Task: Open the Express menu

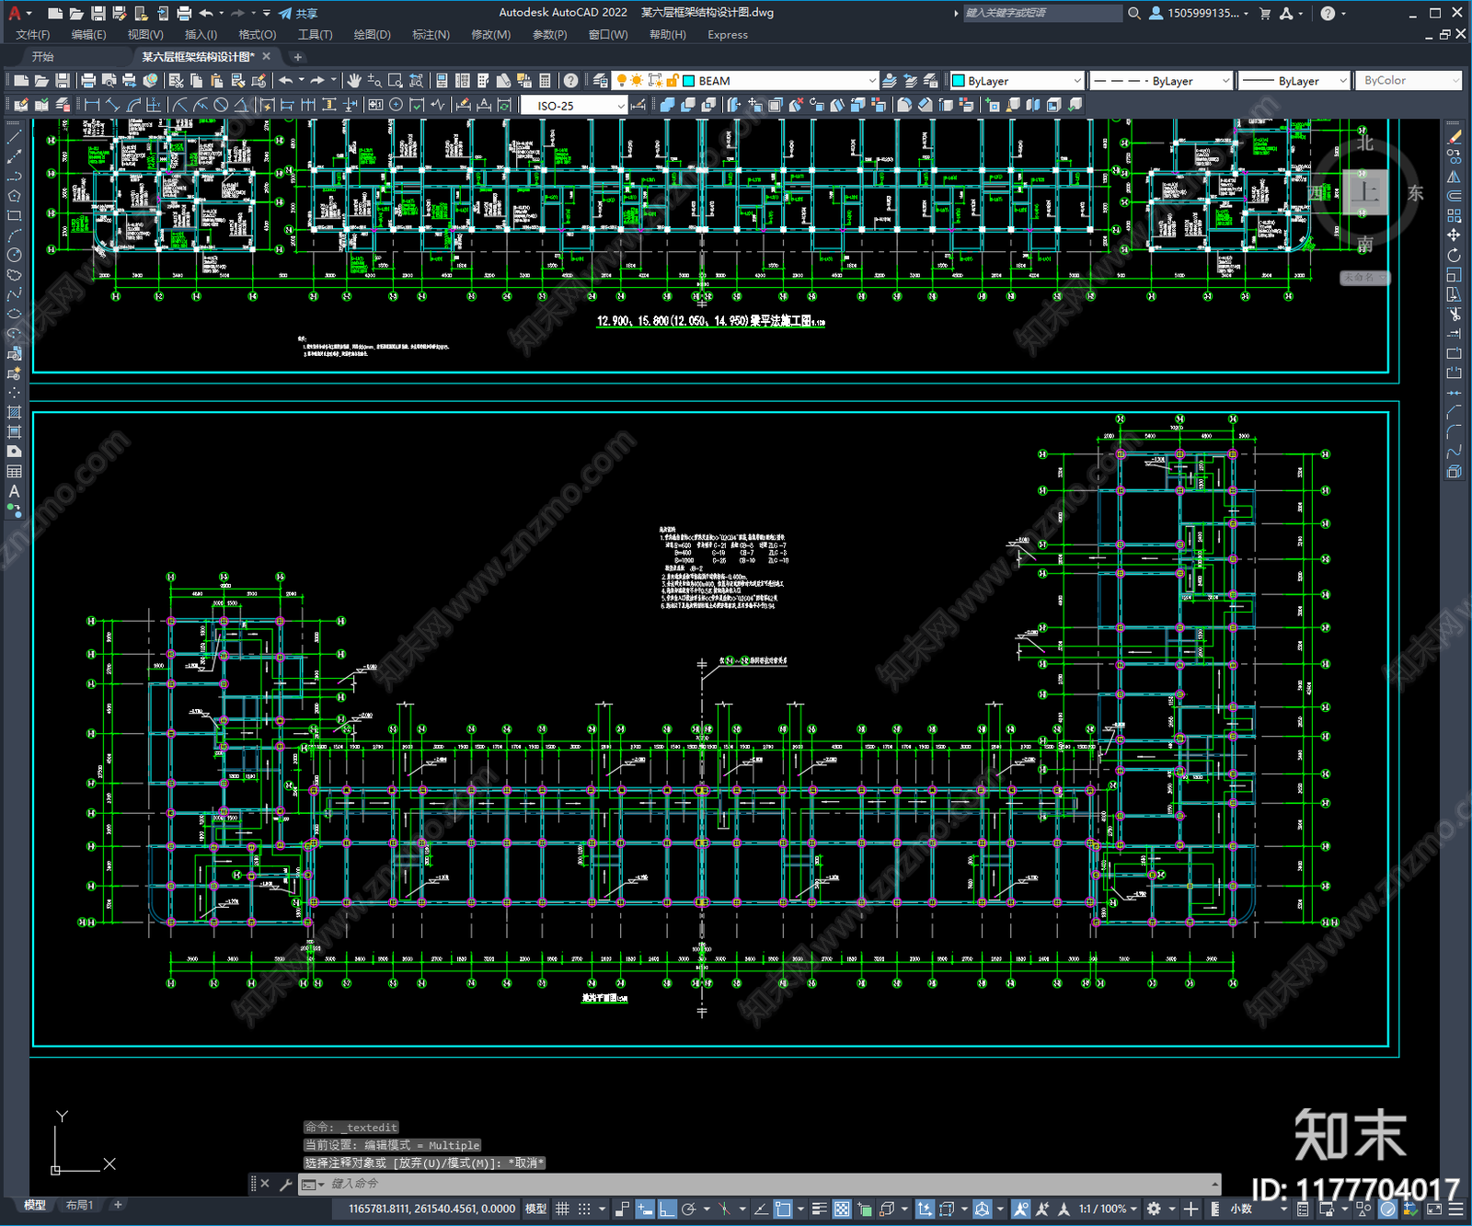Action: click(728, 35)
